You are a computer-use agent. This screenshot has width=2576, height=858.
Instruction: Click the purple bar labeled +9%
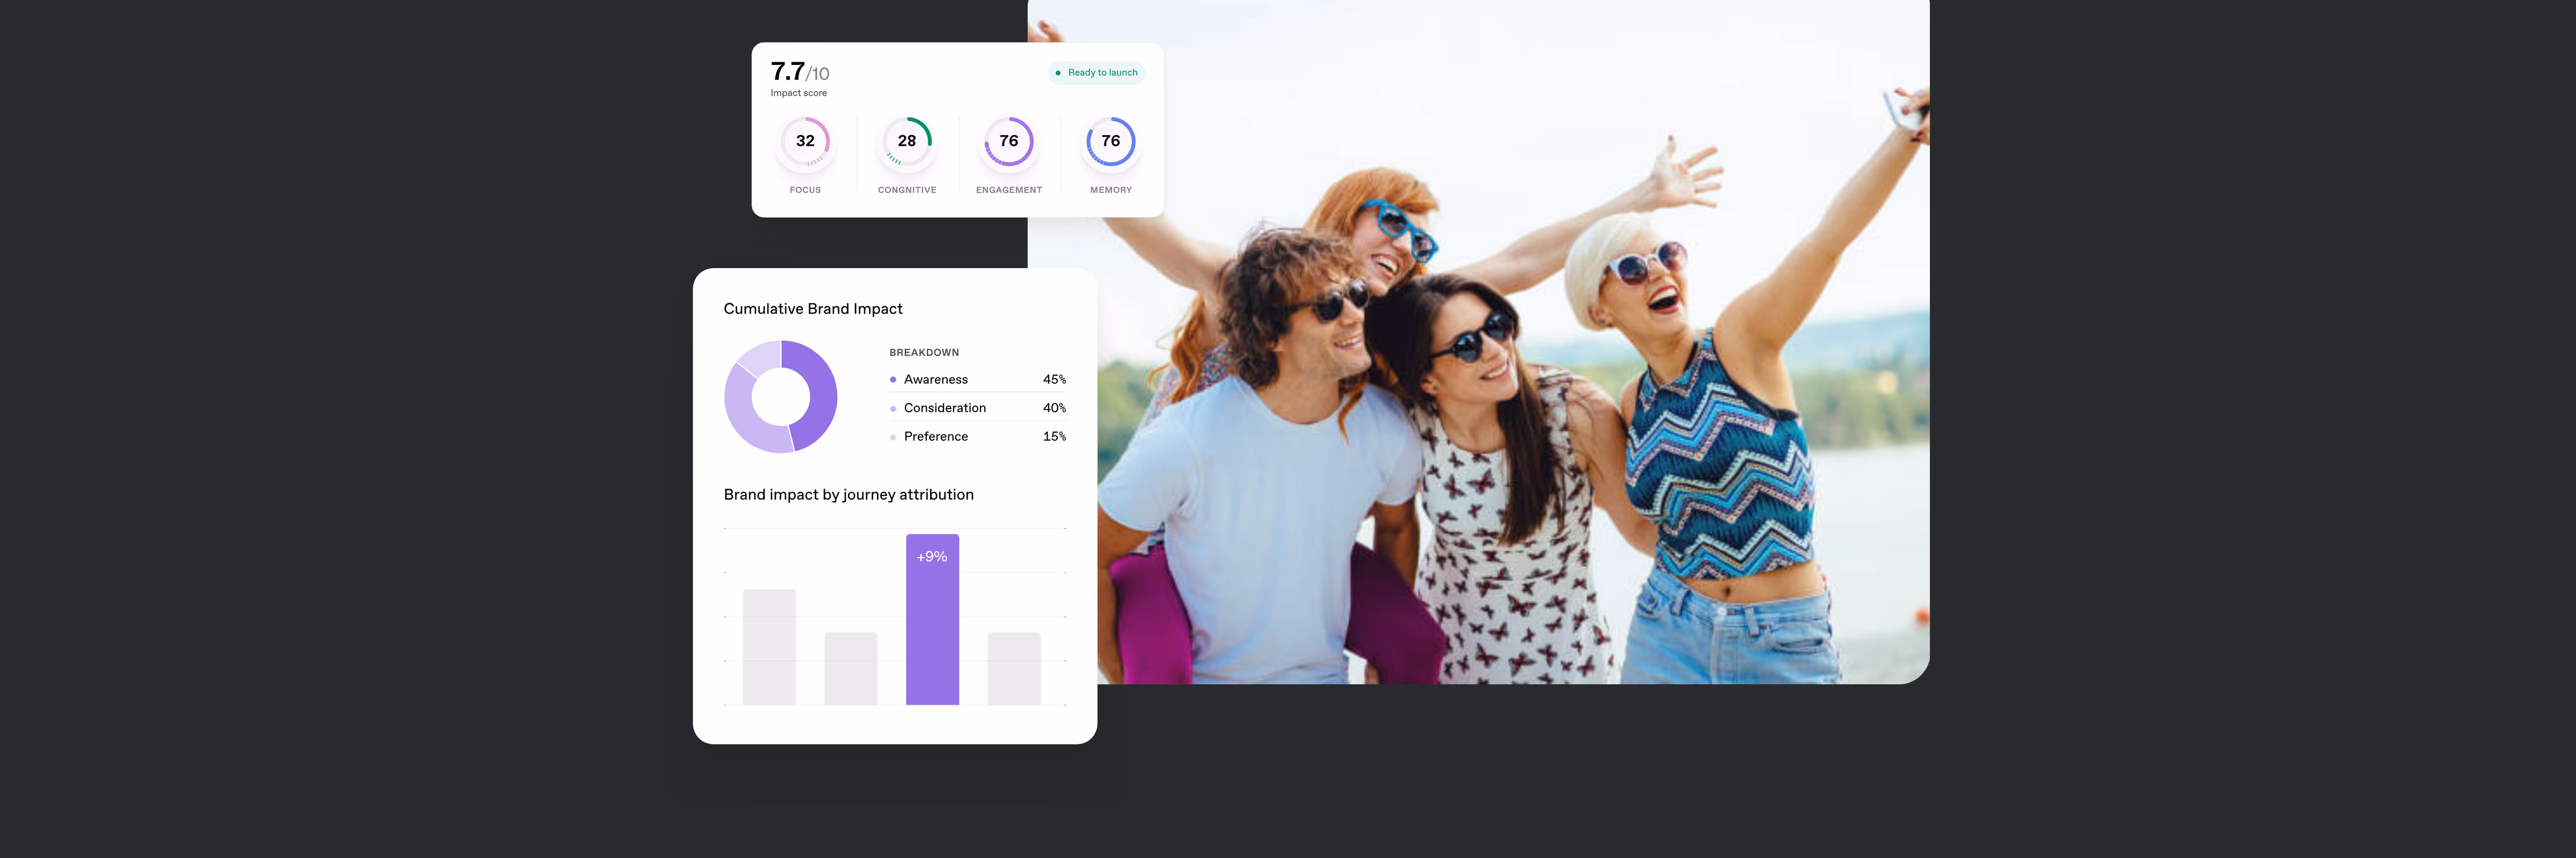tap(932, 619)
